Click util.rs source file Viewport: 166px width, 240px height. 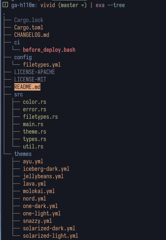pos(33,147)
